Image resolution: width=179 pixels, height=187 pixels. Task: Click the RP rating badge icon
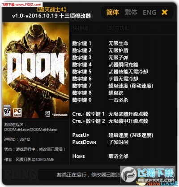coord(7,111)
